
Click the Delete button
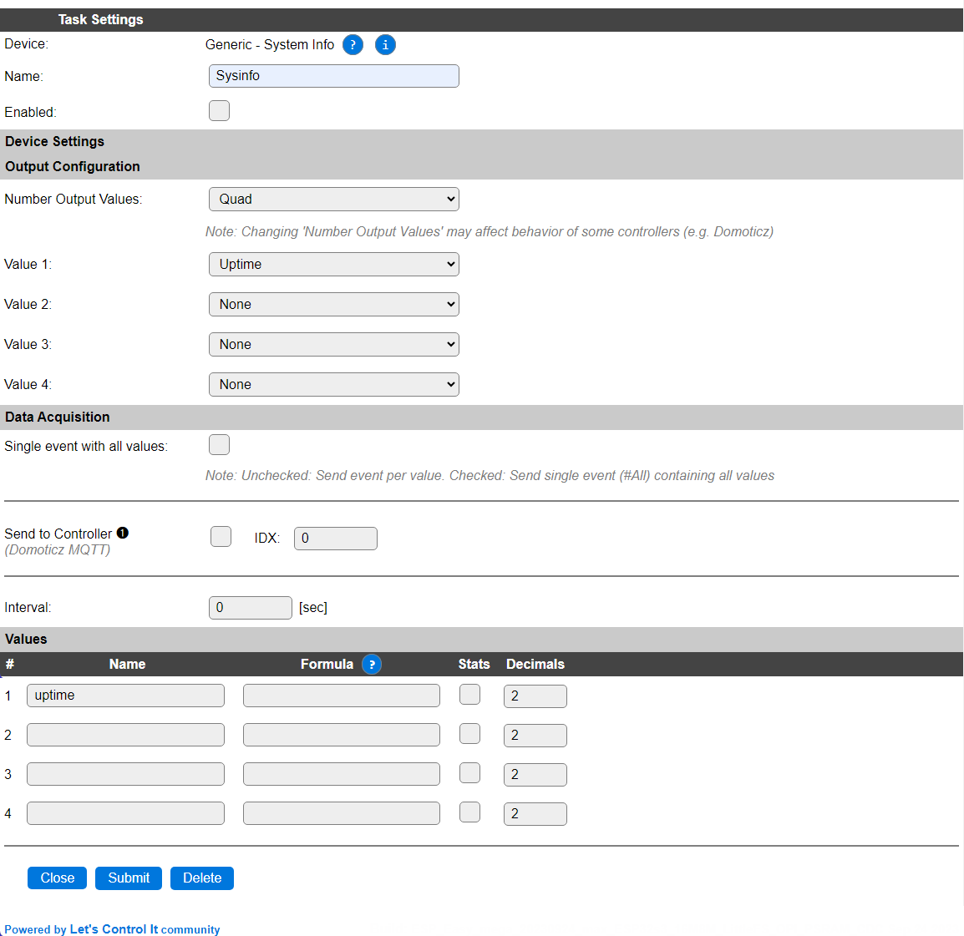click(x=201, y=878)
